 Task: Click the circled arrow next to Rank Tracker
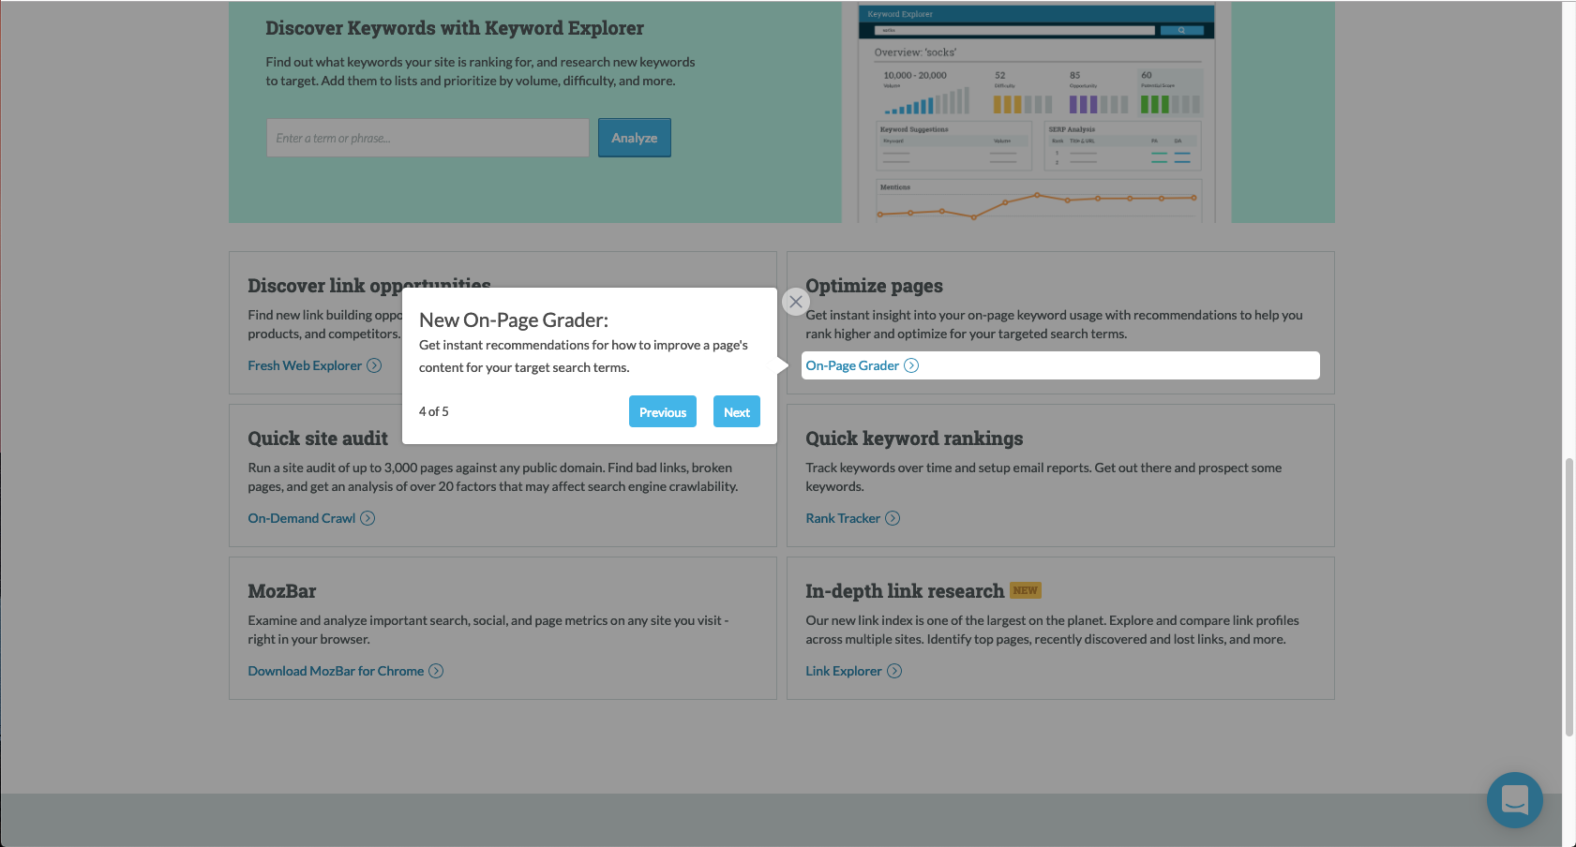pyautogui.click(x=893, y=518)
